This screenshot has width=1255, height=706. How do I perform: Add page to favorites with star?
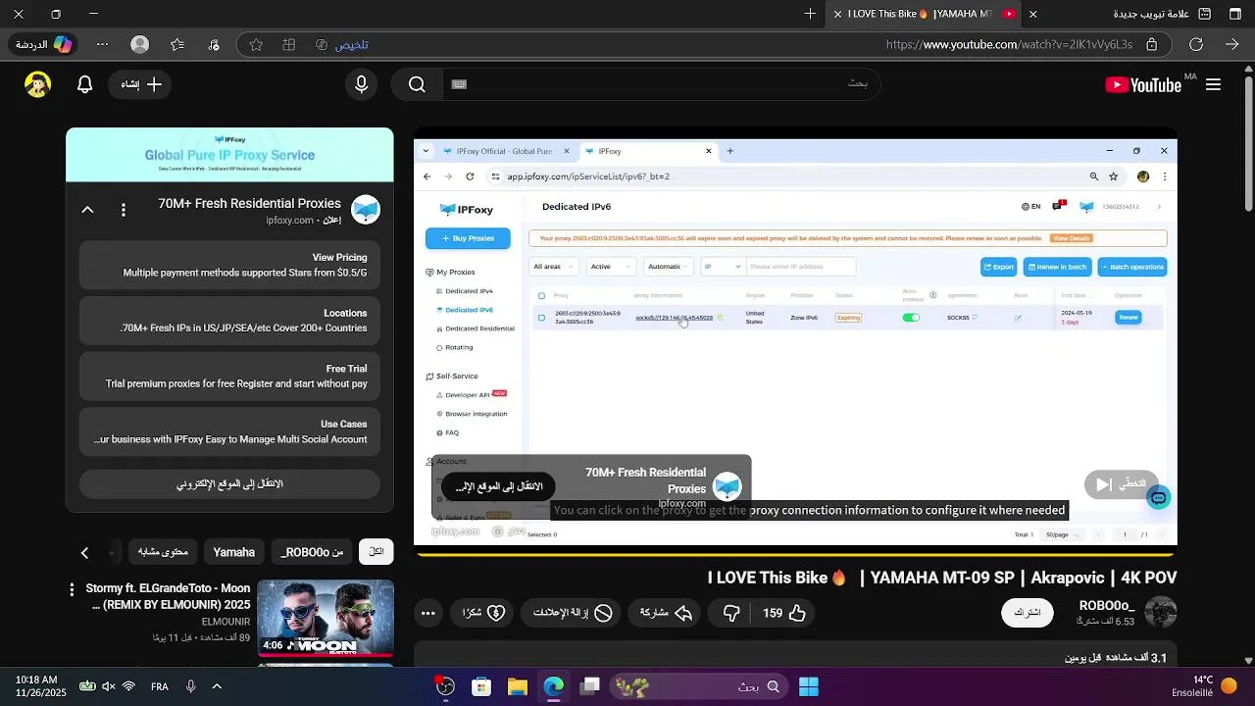click(x=256, y=44)
